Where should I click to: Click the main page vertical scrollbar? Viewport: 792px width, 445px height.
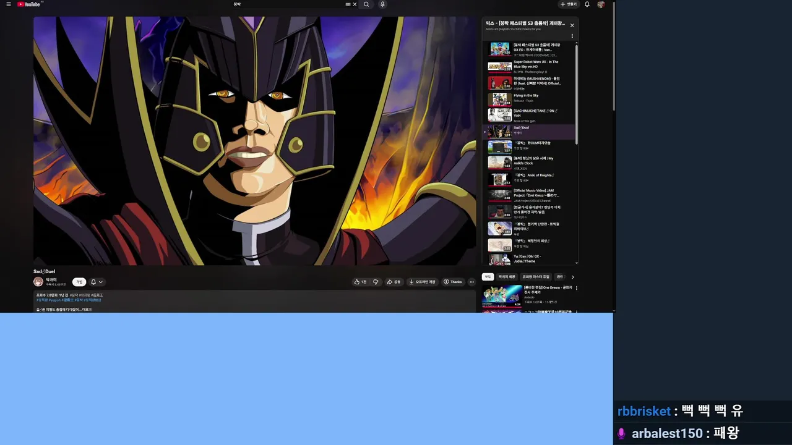pyautogui.click(x=614, y=56)
